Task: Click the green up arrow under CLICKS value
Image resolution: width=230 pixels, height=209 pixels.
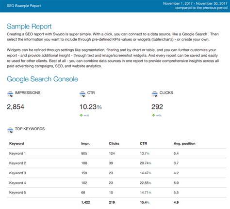Action: click(x=153, y=115)
